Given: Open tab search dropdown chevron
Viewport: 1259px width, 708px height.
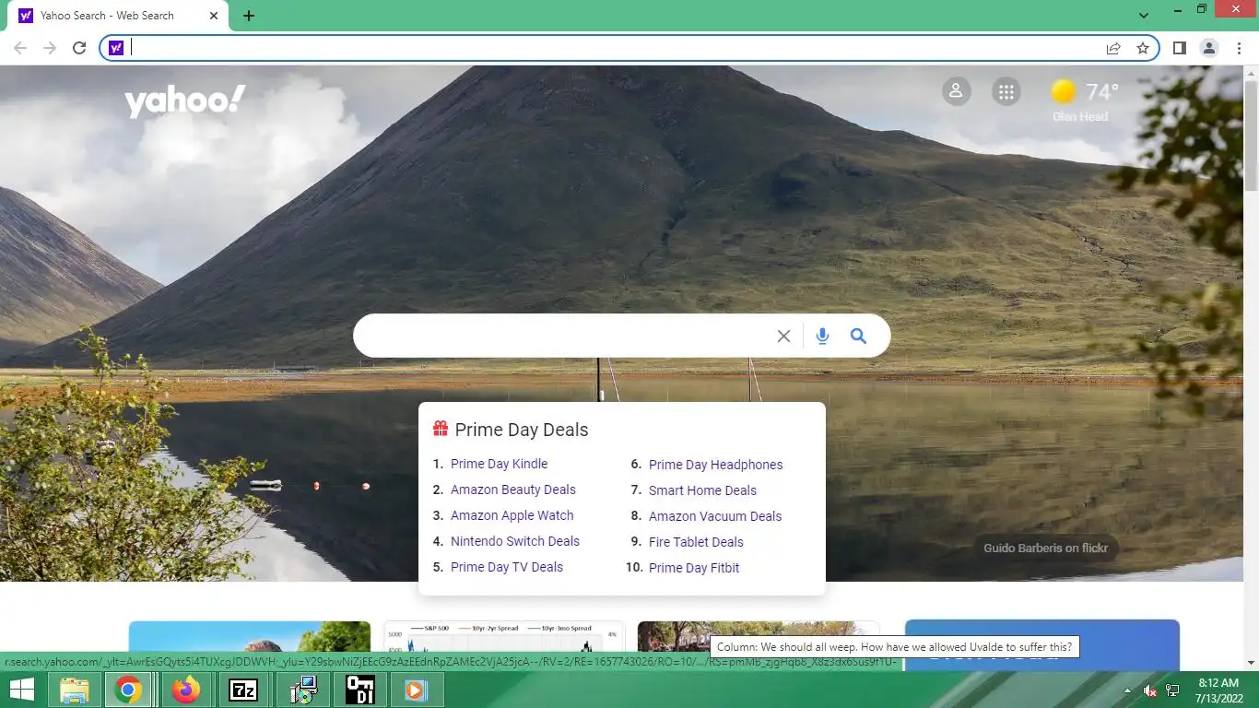Looking at the screenshot, I should (1144, 16).
